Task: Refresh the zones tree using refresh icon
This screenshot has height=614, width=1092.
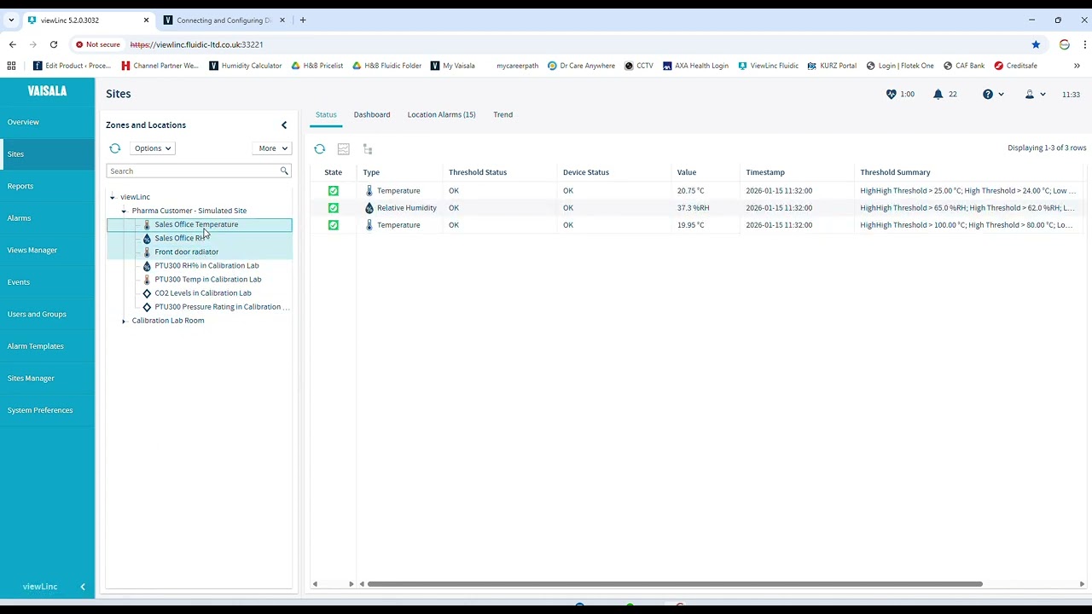Action: pyautogui.click(x=115, y=148)
